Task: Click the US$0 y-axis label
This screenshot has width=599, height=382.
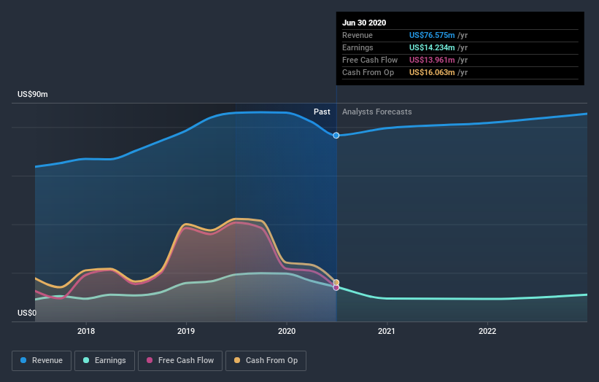Action: tap(27, 313)
